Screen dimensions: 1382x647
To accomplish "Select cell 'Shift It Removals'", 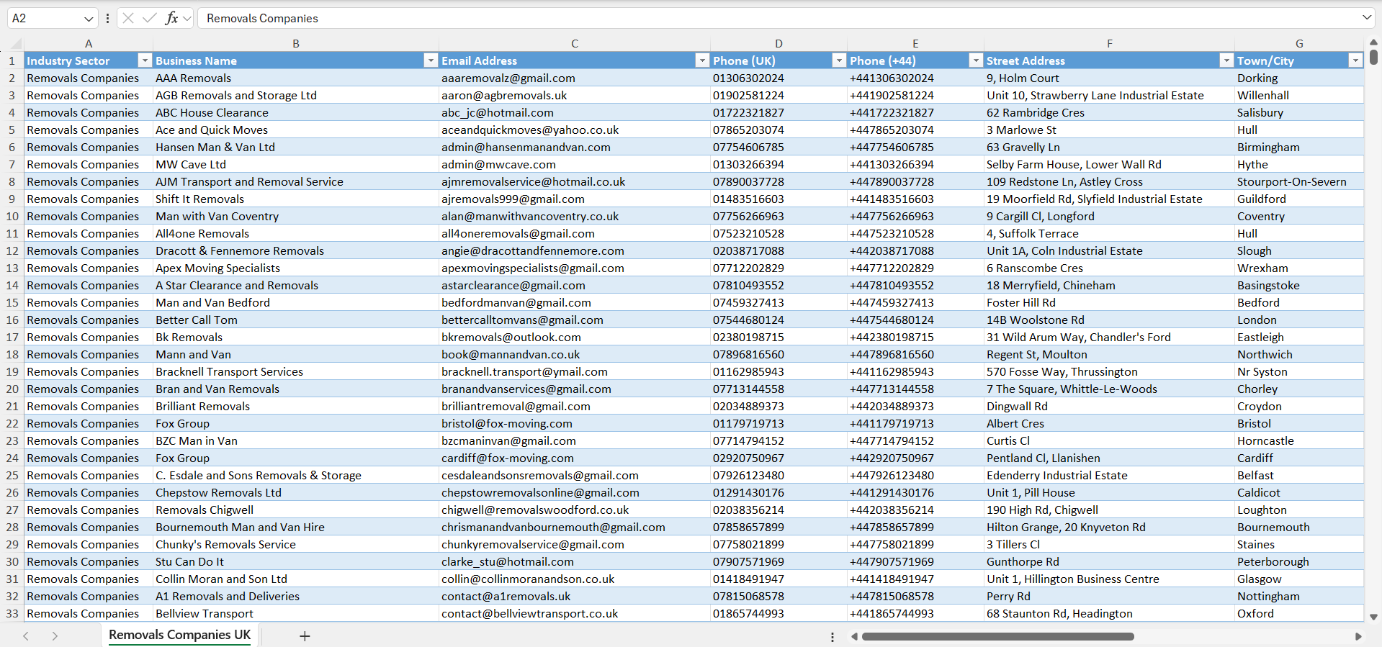I will pyautogui.click(x=296, y=199).
